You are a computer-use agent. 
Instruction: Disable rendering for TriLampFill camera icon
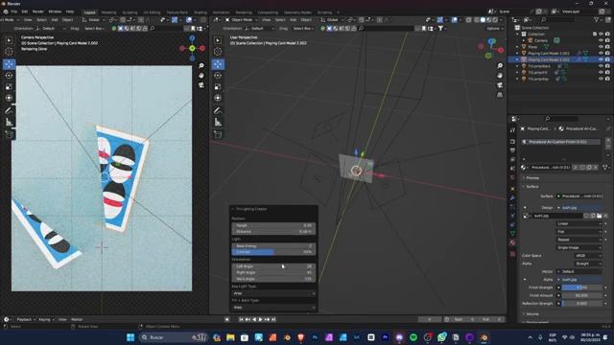[x=607, y=73]
